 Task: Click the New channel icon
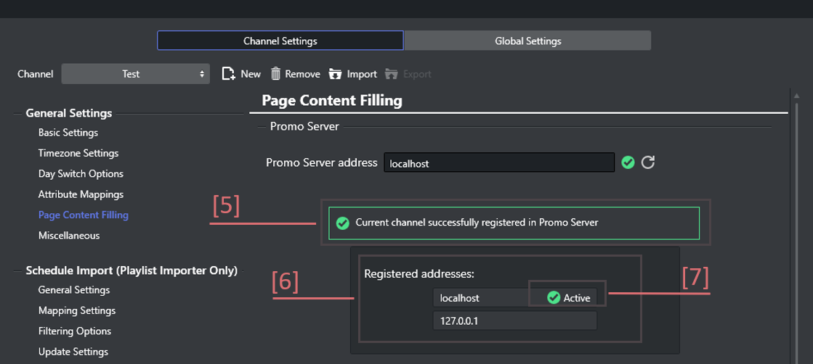pyautogui.click(x=228, y=74)
